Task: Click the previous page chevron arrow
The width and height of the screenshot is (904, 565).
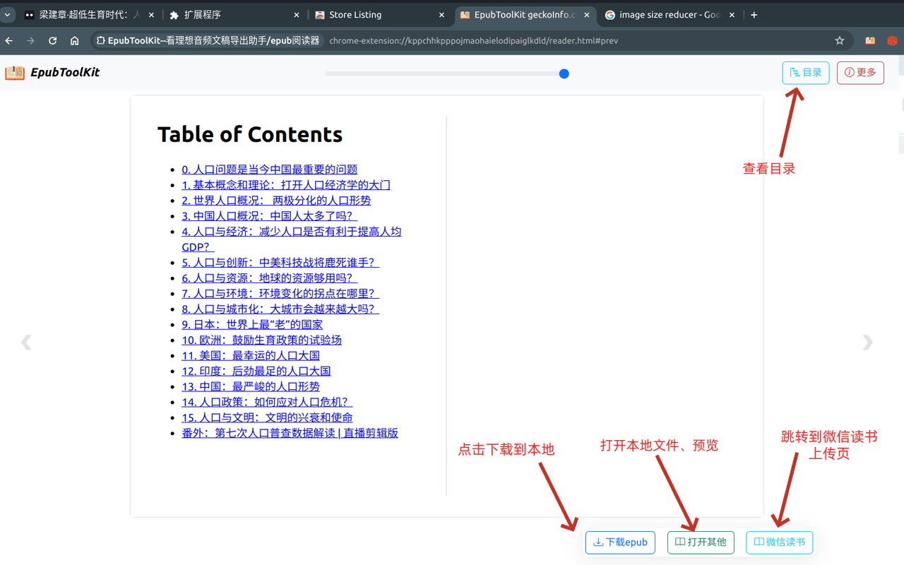Action: point(26,342)
